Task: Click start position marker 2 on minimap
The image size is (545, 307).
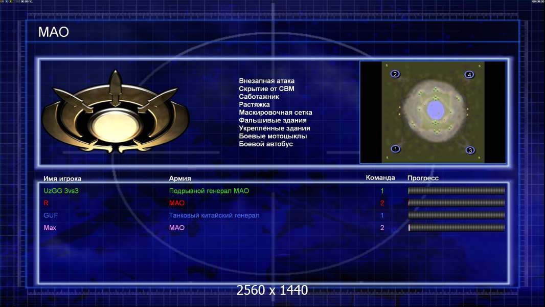Action: point(395,74)
